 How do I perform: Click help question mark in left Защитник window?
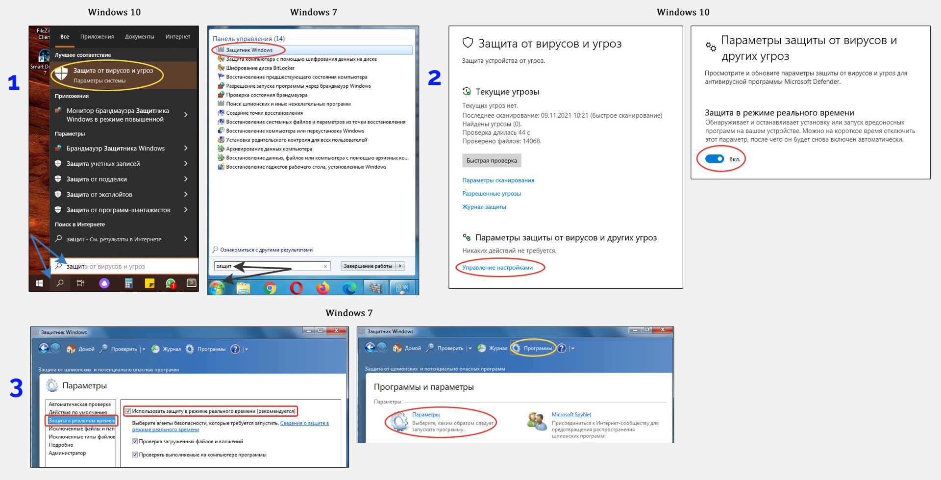click(235, 349)
